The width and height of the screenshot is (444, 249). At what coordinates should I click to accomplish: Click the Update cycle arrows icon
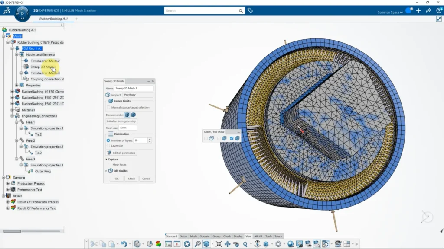click(187, 244)
